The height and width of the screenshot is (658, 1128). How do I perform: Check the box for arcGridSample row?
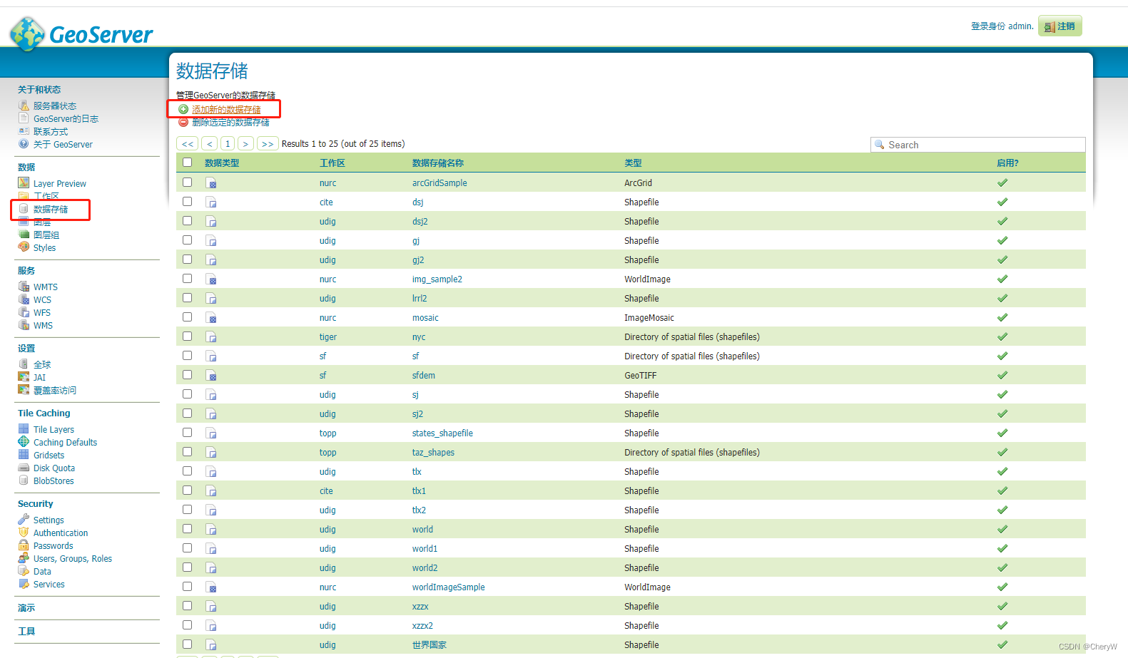(187, 183)
